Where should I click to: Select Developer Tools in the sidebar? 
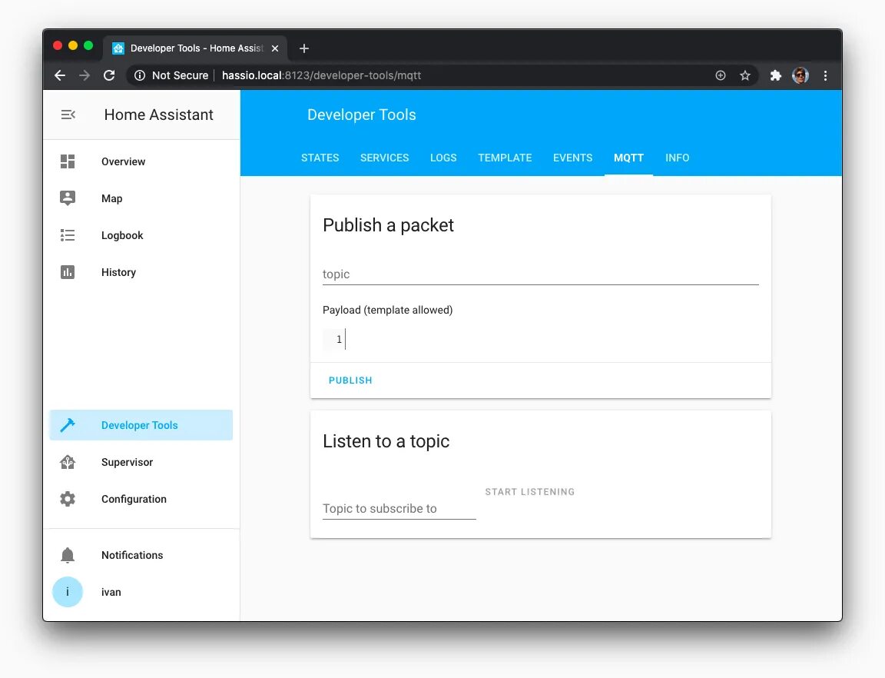coord(141,425)
